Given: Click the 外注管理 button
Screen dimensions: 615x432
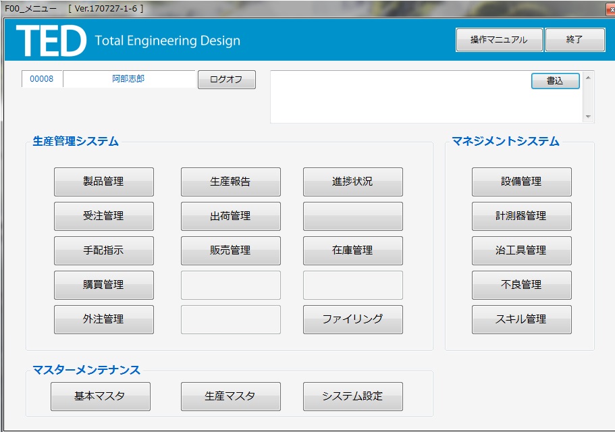Looking at the screenshot, I should (103, 319).
